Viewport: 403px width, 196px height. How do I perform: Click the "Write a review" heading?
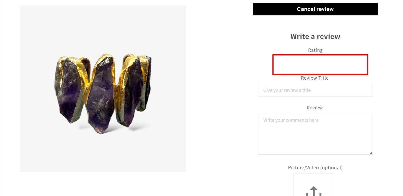click(x=315, y=36)
